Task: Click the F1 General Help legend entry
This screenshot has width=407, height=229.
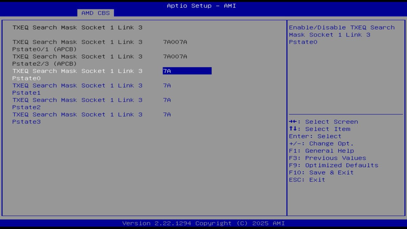Action: (321, 150)
